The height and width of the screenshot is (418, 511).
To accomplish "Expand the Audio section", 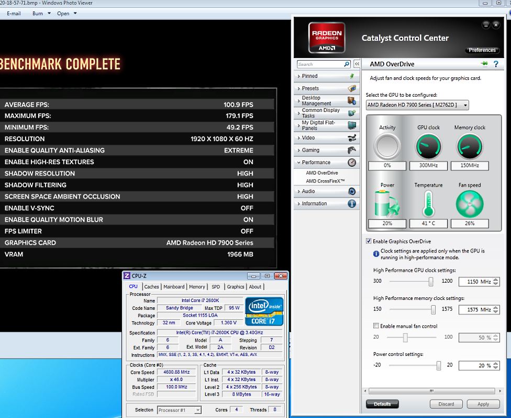I will click(299, 191).
